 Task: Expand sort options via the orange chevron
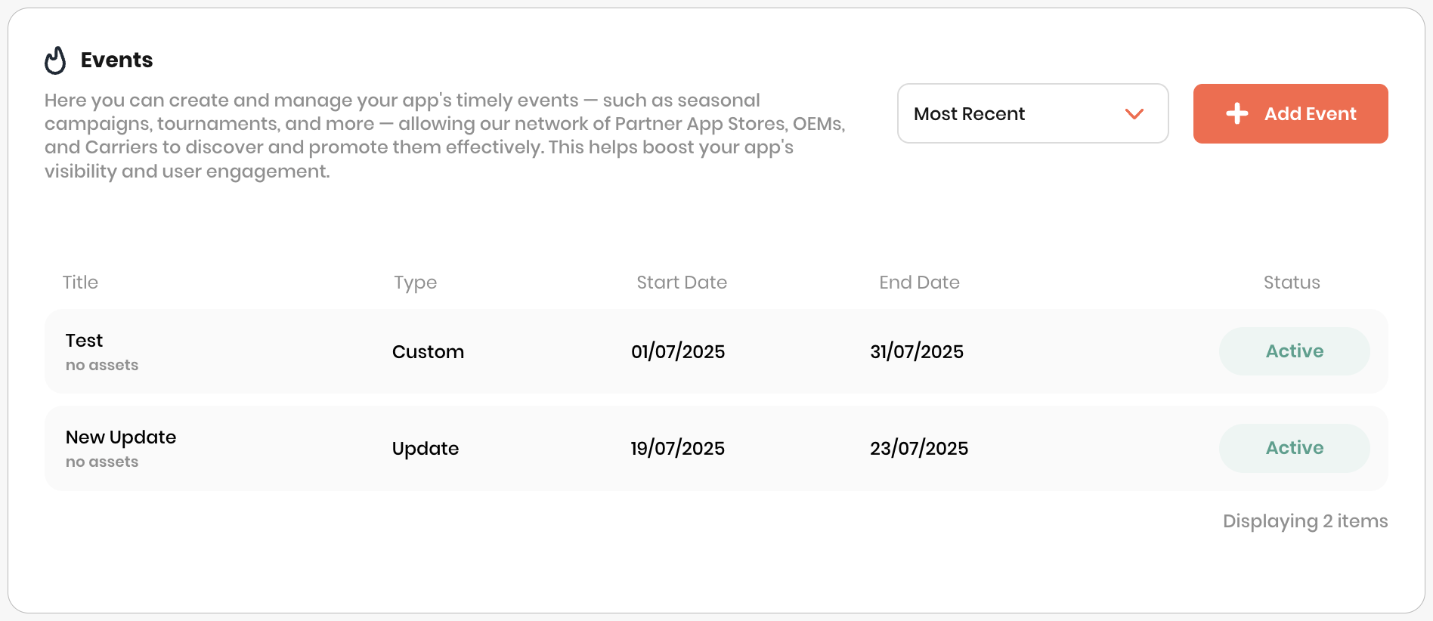point(1134,114)
